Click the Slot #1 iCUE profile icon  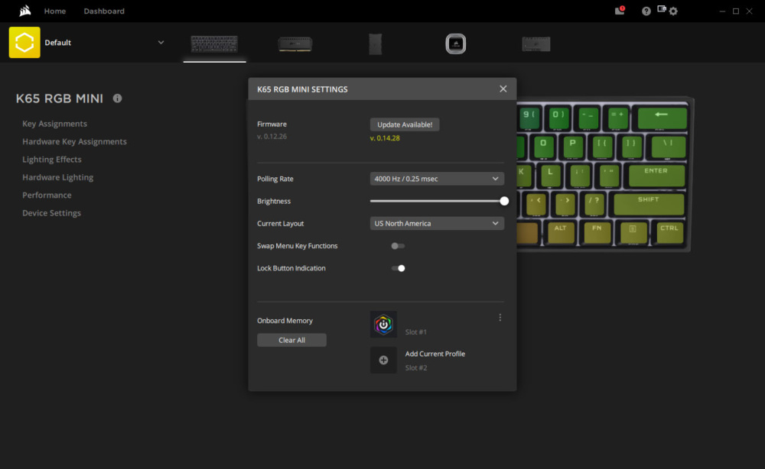[383, 325]
